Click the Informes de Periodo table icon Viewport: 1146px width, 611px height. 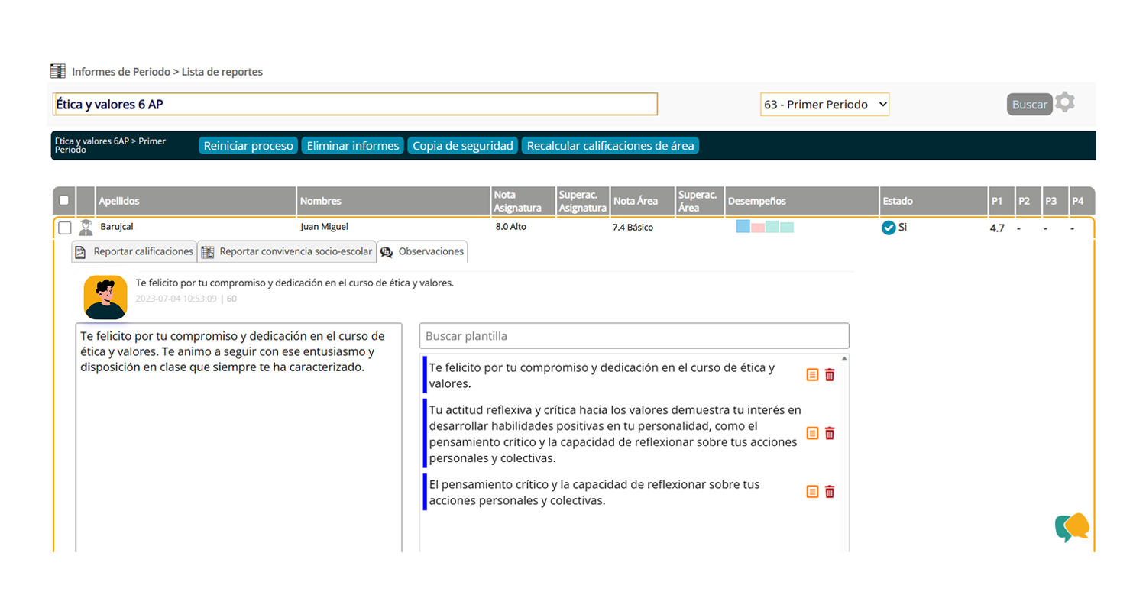[x=58, y=72]
